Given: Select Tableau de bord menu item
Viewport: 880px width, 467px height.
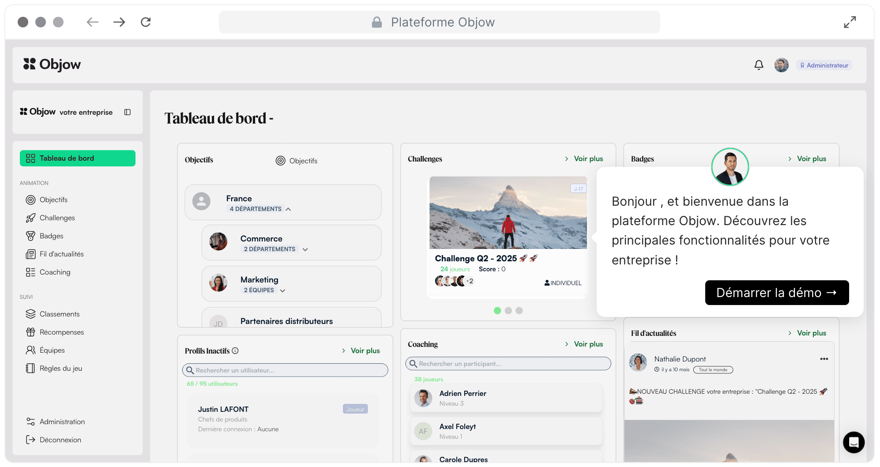Looking at the screenshot, I should coord(78,158).
